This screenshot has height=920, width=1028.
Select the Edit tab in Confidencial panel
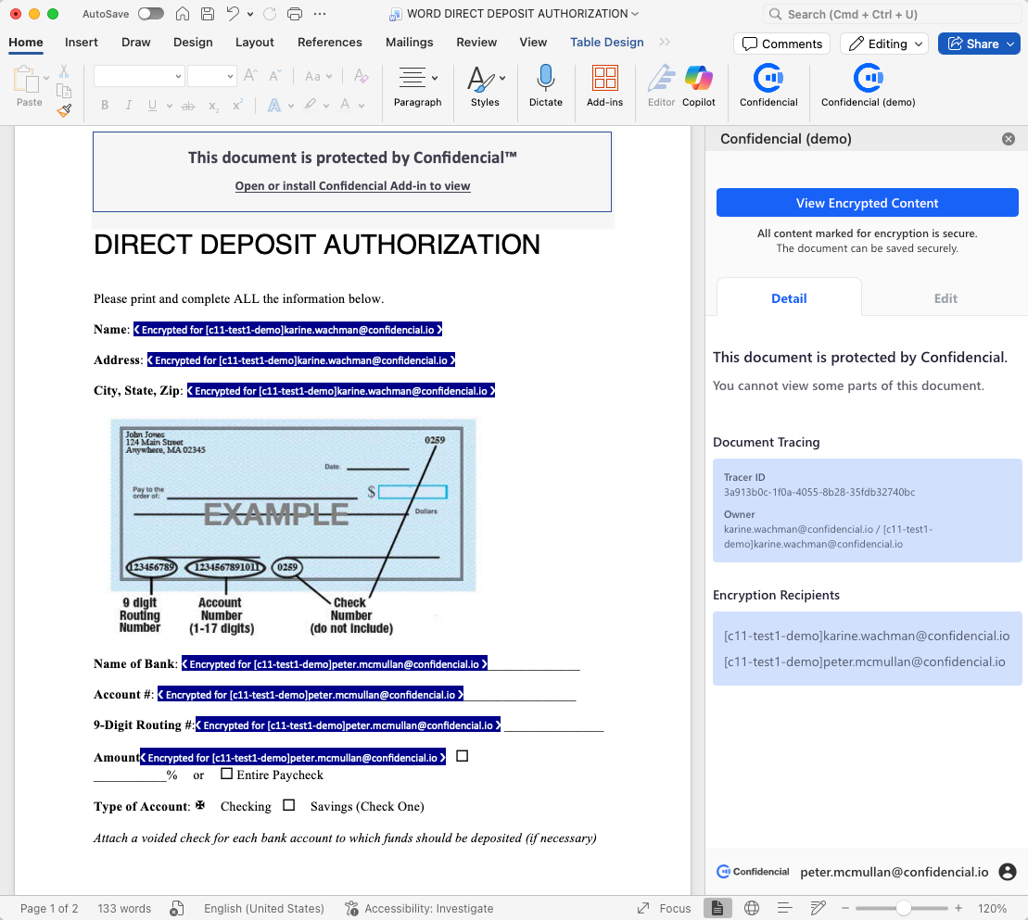coord(946,298)
